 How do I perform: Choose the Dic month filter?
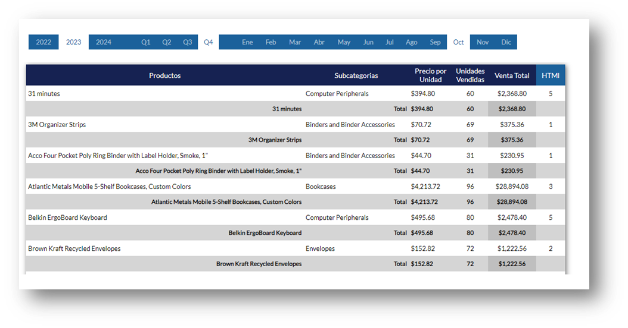click(506, 42)
